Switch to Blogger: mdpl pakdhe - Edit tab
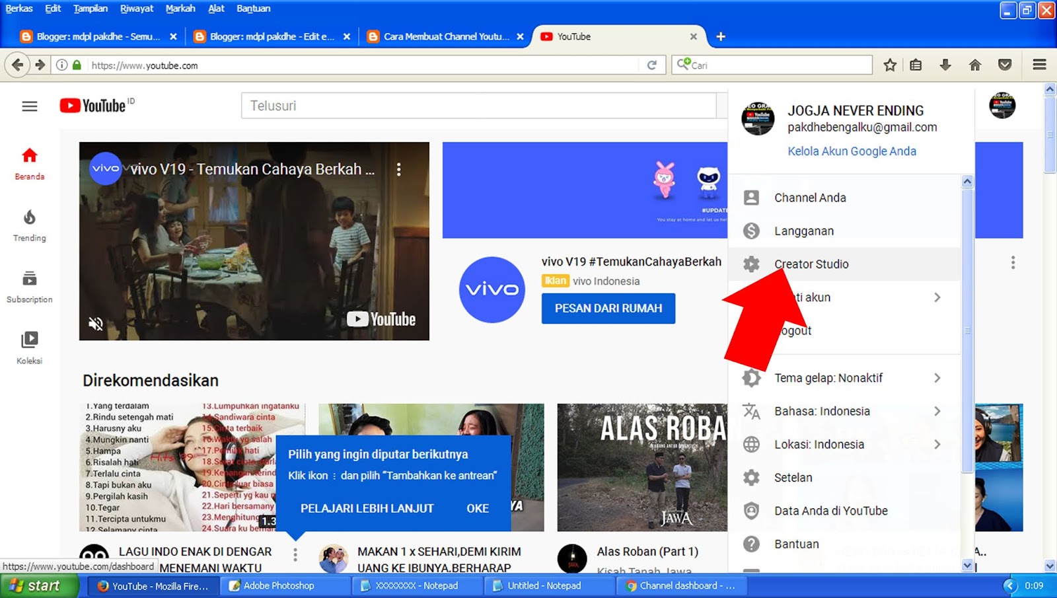The width and height of the screenshot is (1057, 598). click(272, 36)
